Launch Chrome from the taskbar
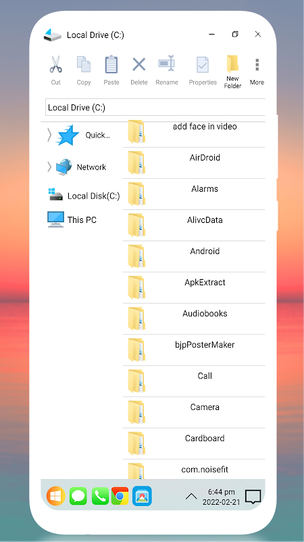Screen dimensions: 304x542 [120, 496]
